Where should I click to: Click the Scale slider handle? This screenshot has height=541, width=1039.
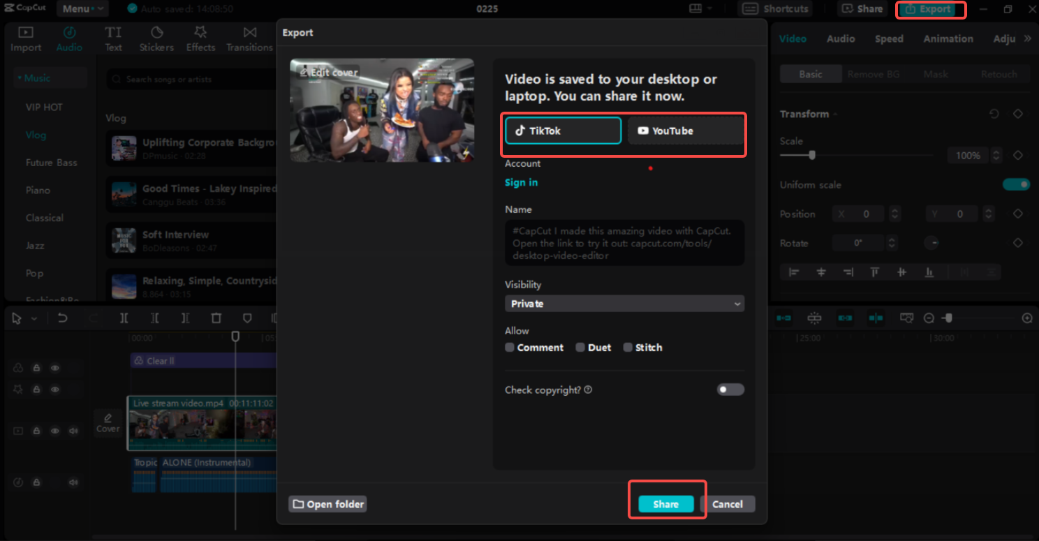pyautogui.click(x=811, y=155)
